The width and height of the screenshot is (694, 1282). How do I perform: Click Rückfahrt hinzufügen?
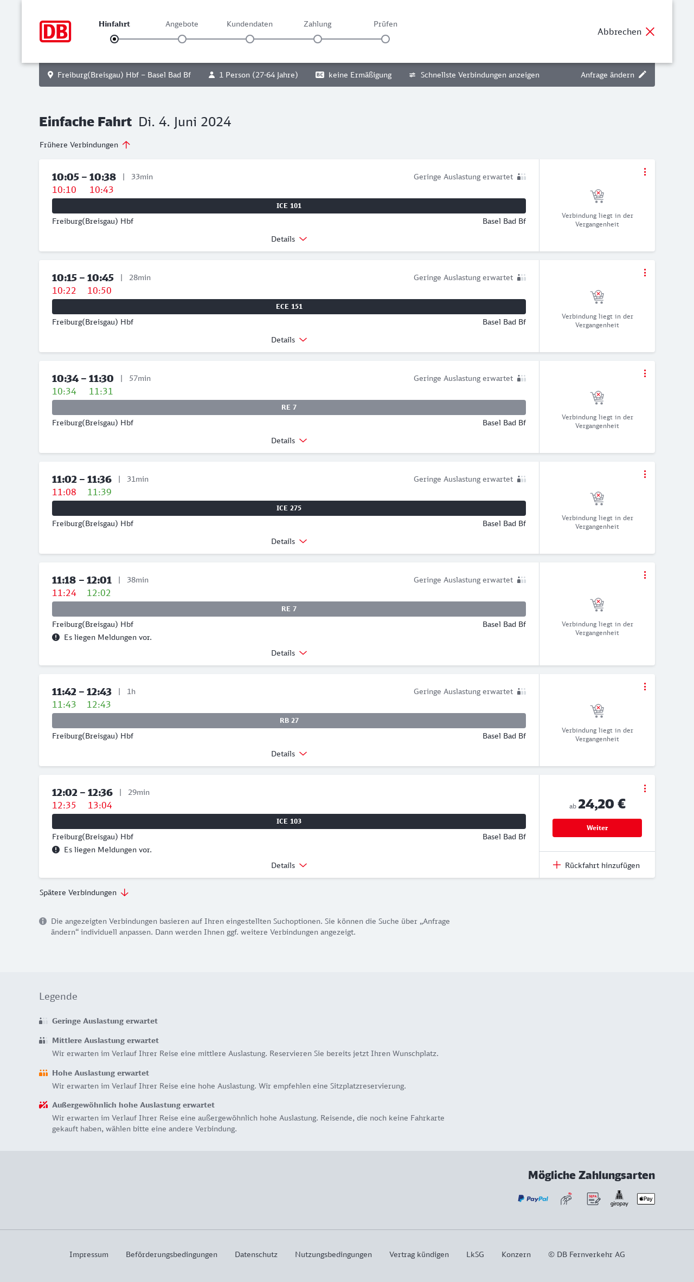[596, 865]
